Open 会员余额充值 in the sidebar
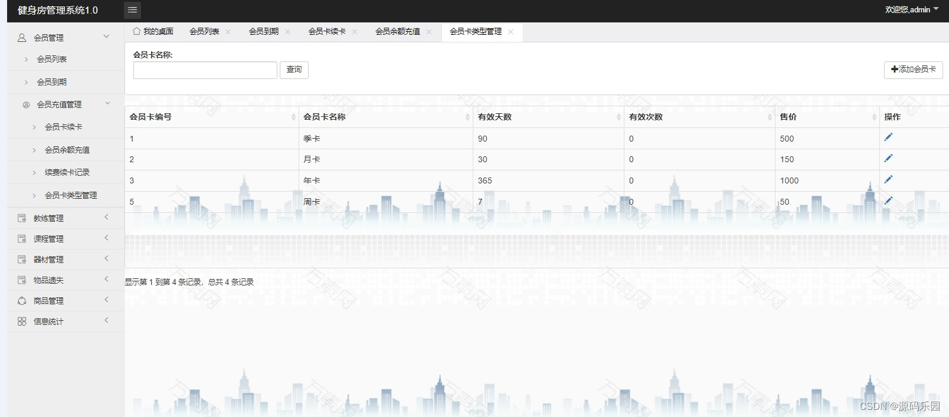Screen dimensions: 949x417 (x=67, y=150)
